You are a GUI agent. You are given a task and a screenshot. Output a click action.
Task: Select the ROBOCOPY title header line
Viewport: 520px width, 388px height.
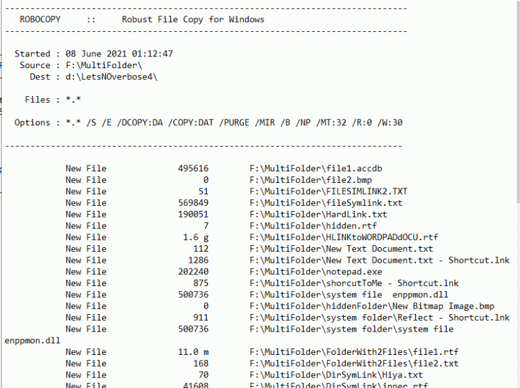[x=140, y=19]
